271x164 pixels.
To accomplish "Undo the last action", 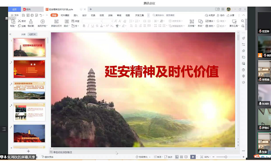I will [41, 15].
